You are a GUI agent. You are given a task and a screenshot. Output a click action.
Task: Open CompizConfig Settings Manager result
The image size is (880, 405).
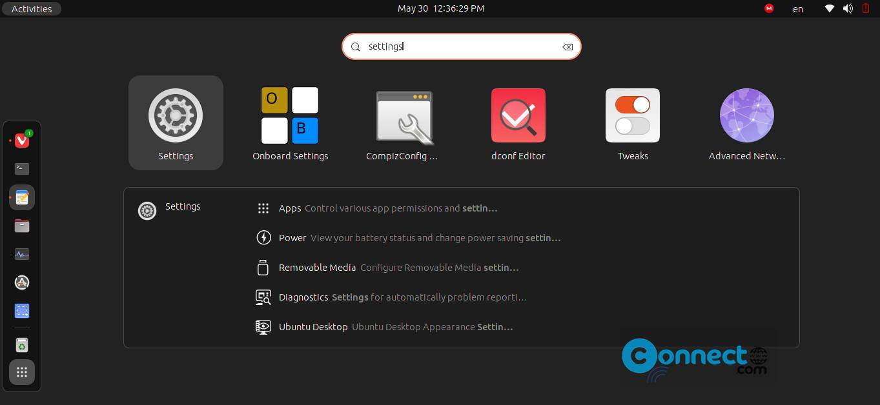pos(404,123)
